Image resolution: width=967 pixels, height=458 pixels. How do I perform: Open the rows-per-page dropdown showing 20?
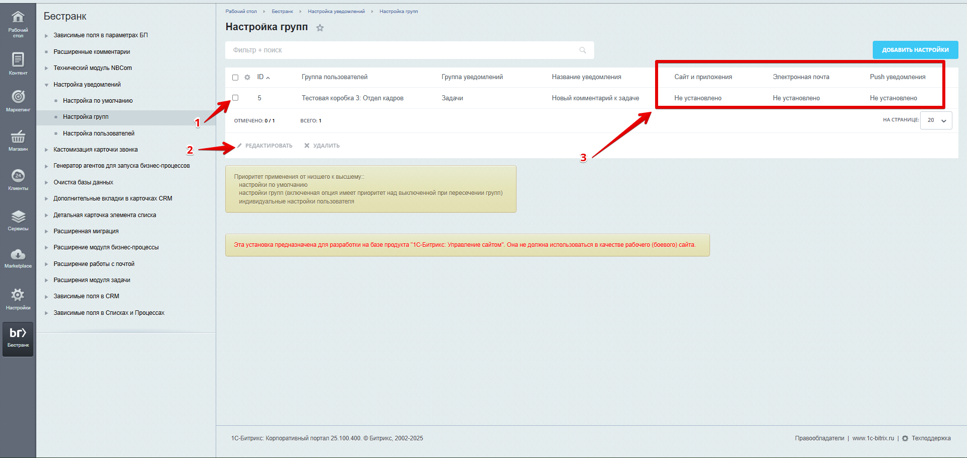coord(936,120)
